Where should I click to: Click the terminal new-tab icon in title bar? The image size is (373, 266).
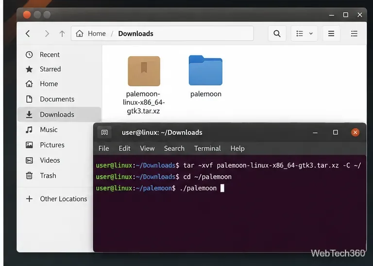pos(104,133)
